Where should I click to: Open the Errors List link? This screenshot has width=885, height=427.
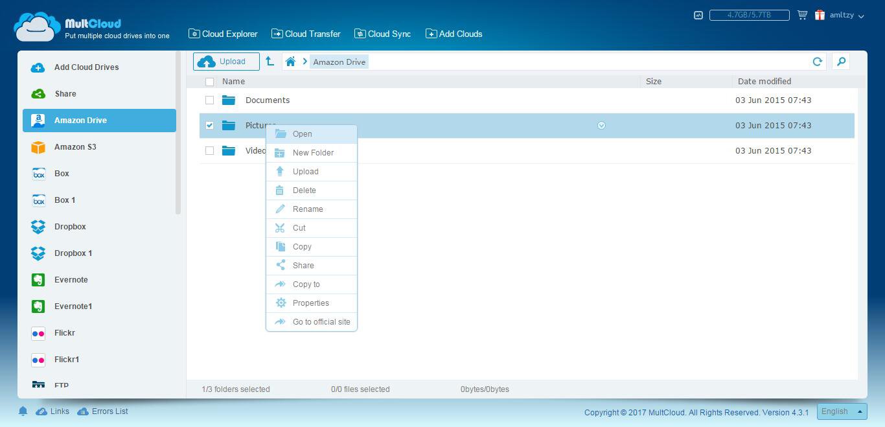click(x=109, y=411)
